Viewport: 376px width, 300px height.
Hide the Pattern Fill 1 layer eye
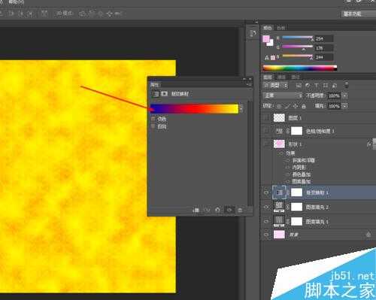point(266,221)
